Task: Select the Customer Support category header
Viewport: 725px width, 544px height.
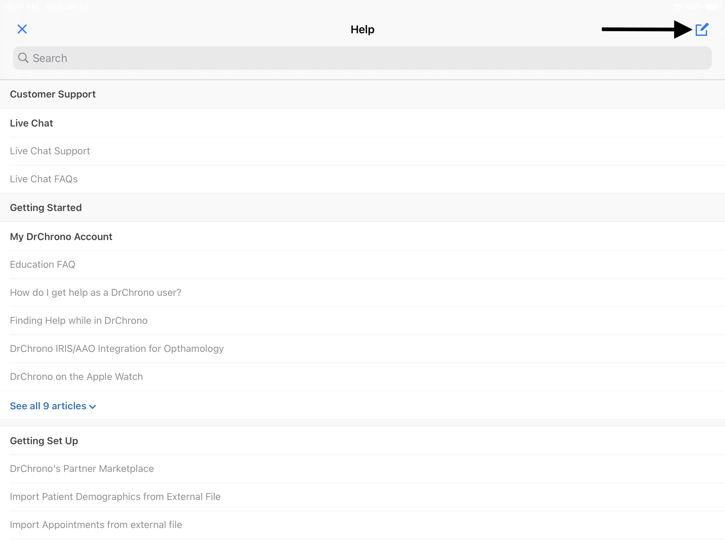Action: (x=362, y=94)
